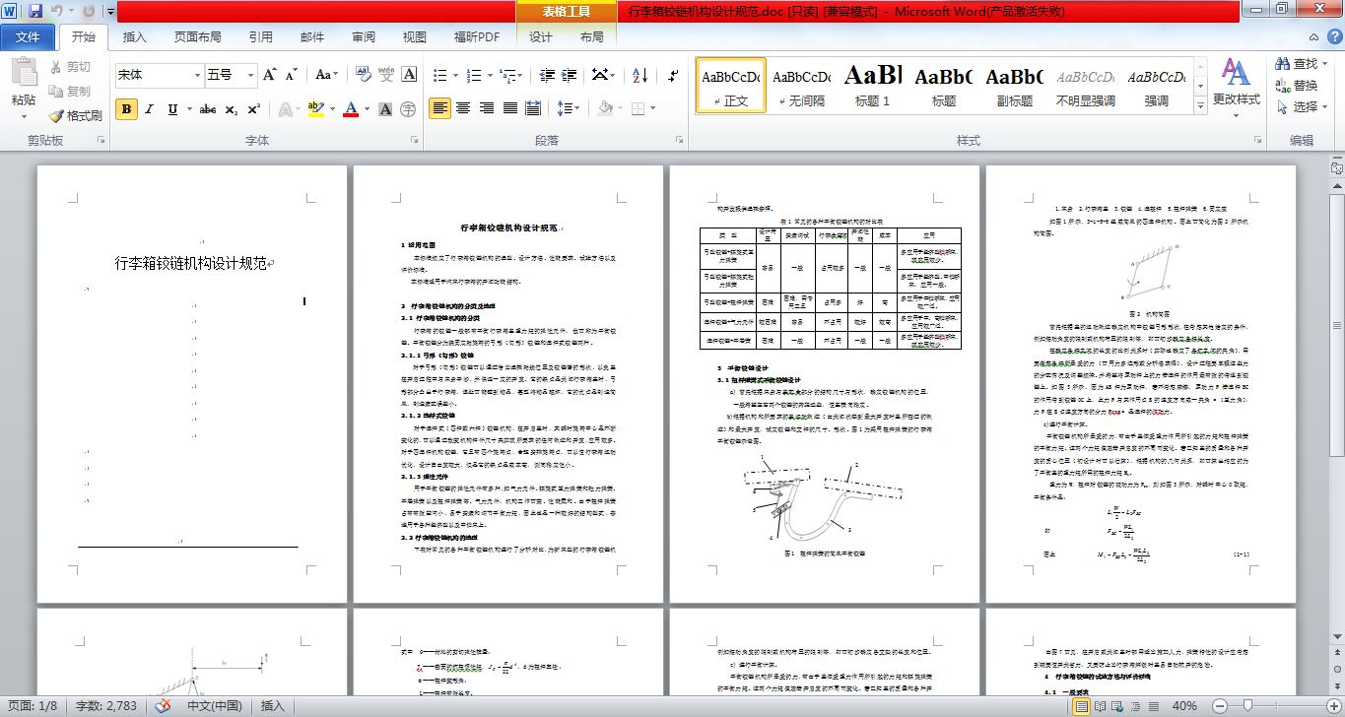
Task: Apply strikethrough with the abc icon
Action: (x=207, y=109)
